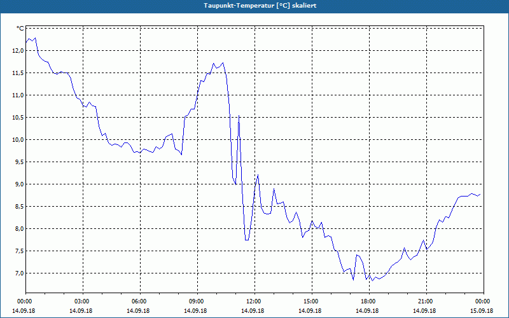Image resolution: width=509 pixels, height=318 pixels.
Task: Click the 9,5 y-axis value
Action: [x=19, y=162]
